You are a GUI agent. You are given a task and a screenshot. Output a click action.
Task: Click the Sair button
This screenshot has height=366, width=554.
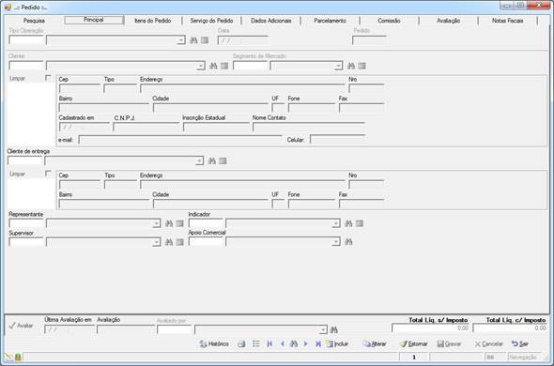tap(520, 343)
